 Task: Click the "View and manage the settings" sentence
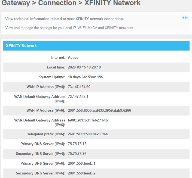[x=69, y=28]
